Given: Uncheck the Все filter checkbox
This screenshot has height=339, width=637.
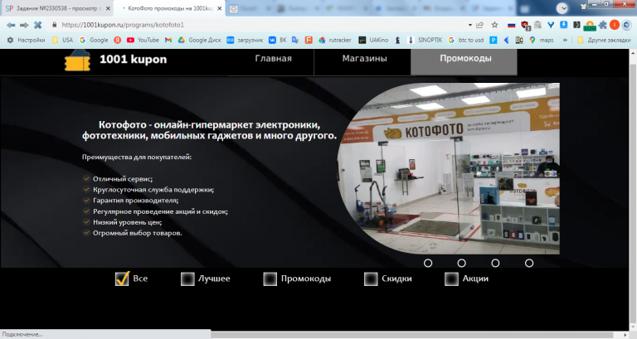Looking at the screenshot, I should click(x=122, y=278).
